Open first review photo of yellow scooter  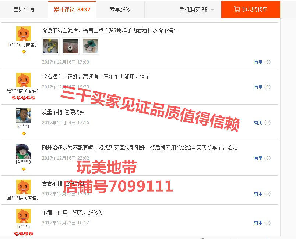point(51,46)
